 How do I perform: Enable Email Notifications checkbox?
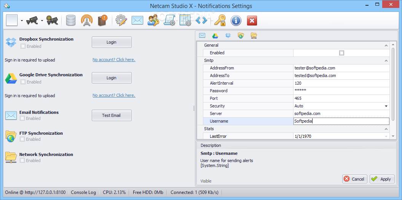(x=22, y=118)
